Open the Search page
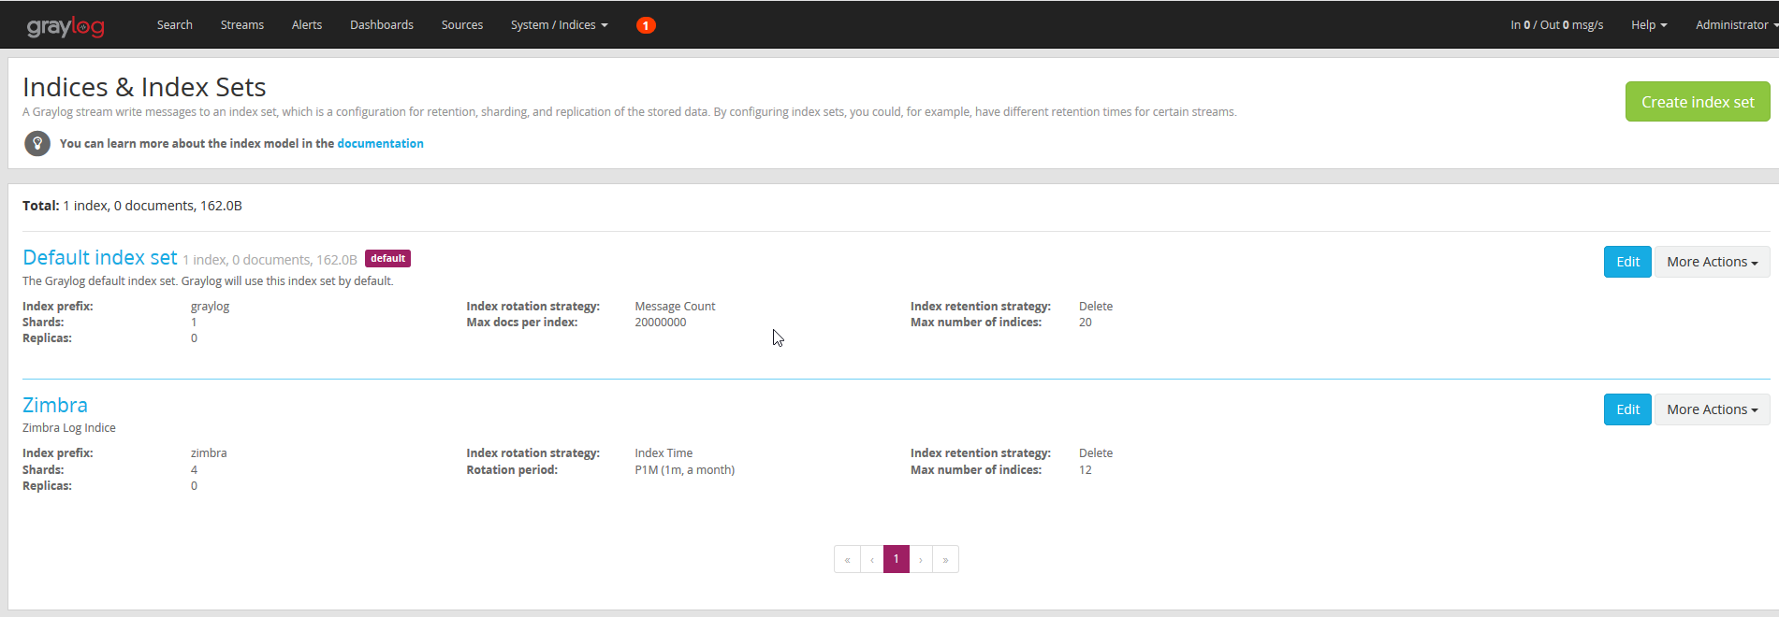This screenshot has height=617, width=1779. [x=175, y=25]
